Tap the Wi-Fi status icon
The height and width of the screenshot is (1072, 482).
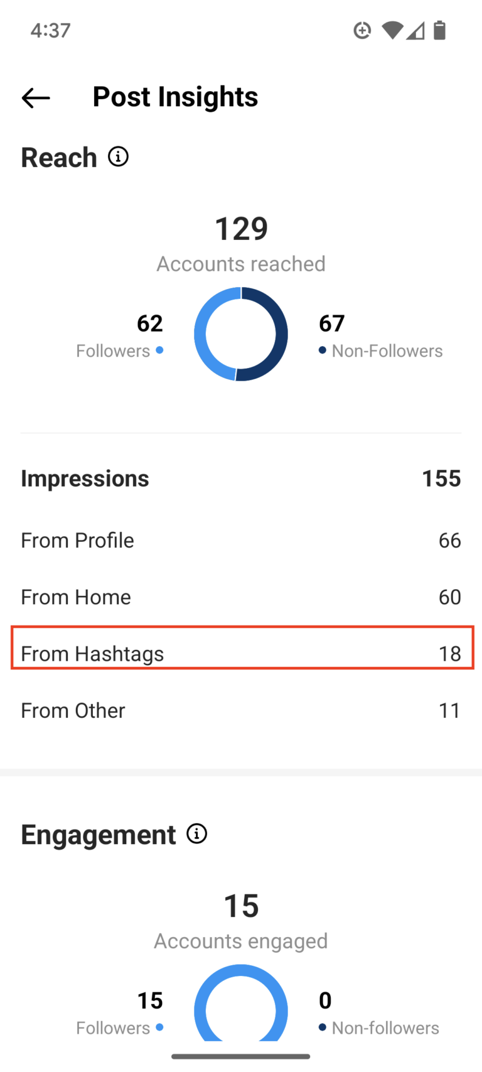pos(392,30)
